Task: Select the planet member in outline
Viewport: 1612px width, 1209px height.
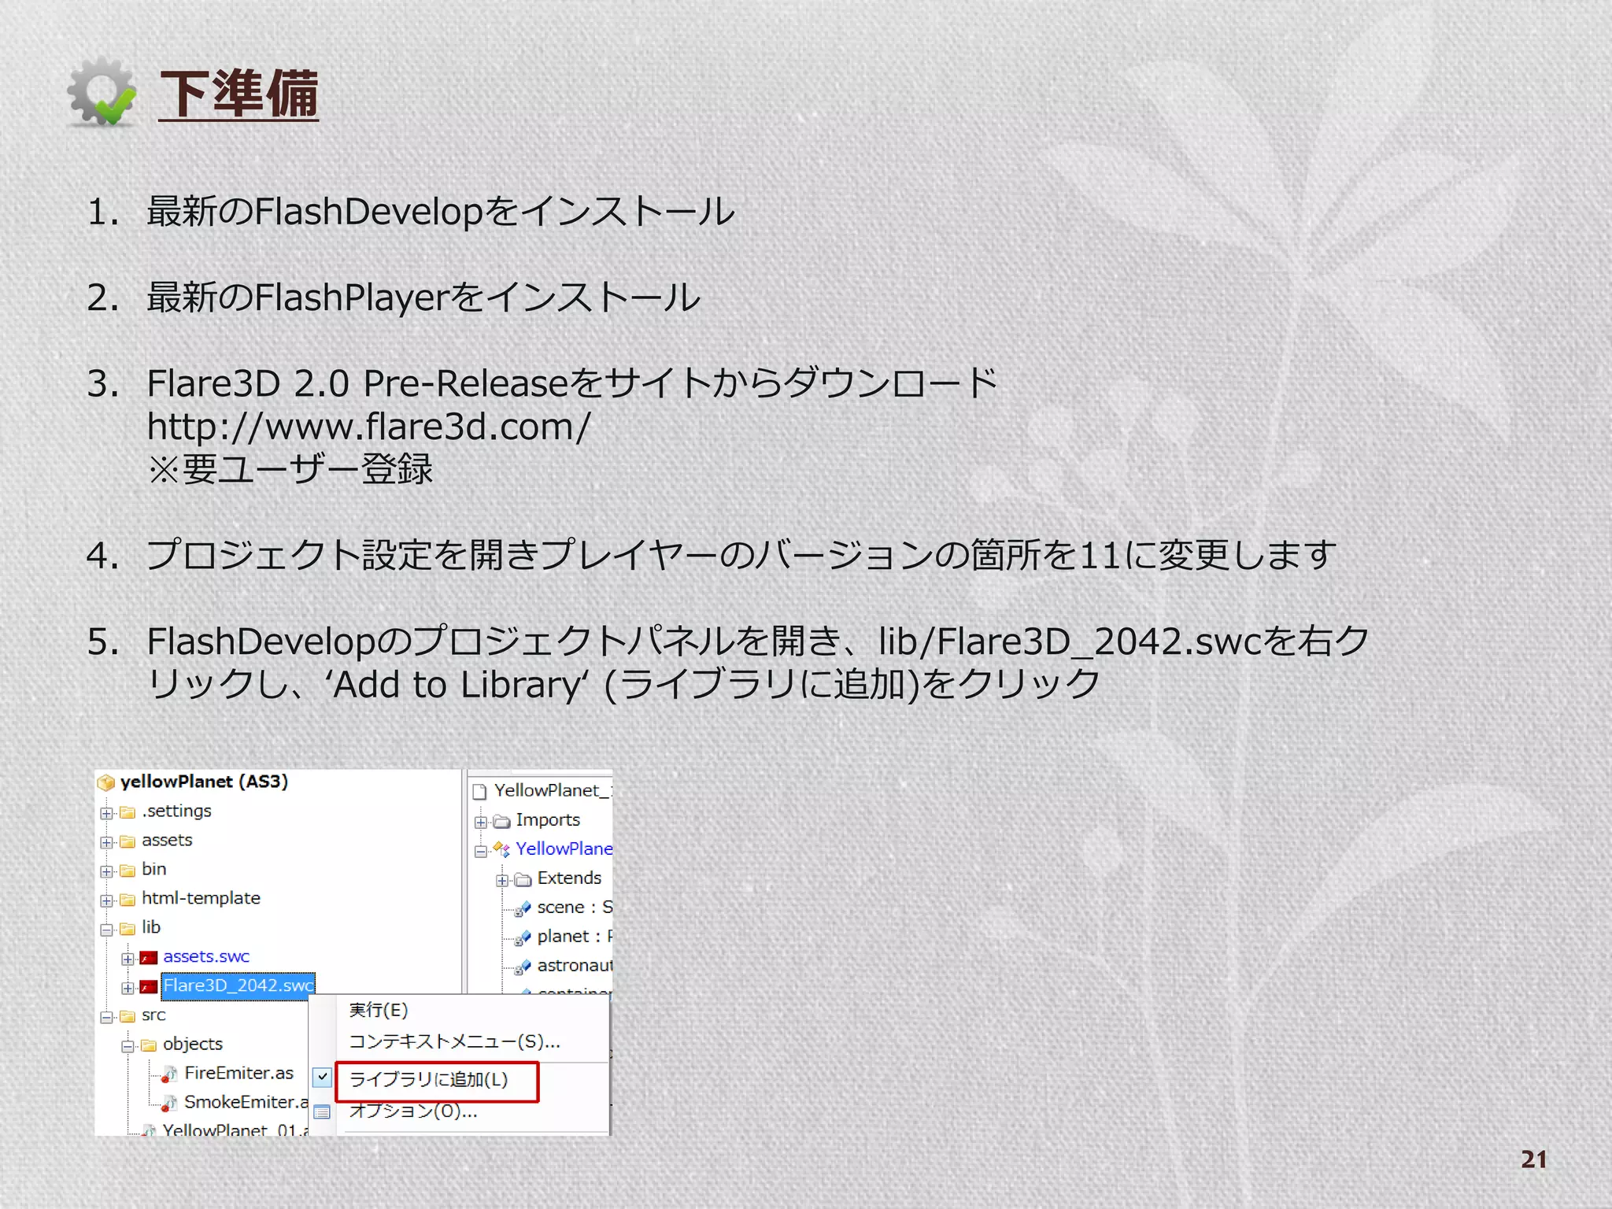Action: 574,936
